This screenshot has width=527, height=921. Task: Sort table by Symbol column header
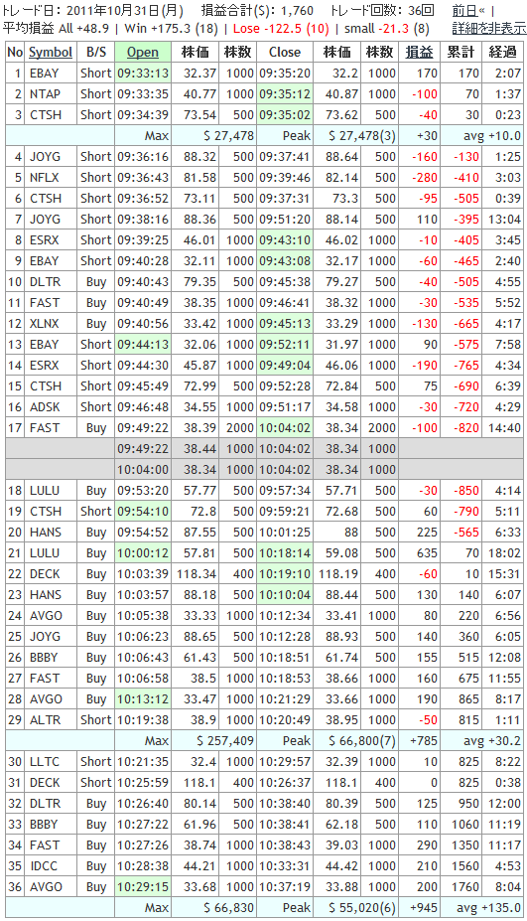coord(51,53)
